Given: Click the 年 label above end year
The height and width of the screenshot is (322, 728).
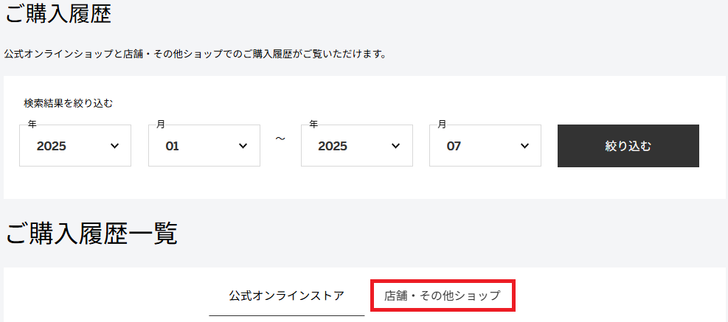Looking at the screenshot, I should (x=313, y=124).
